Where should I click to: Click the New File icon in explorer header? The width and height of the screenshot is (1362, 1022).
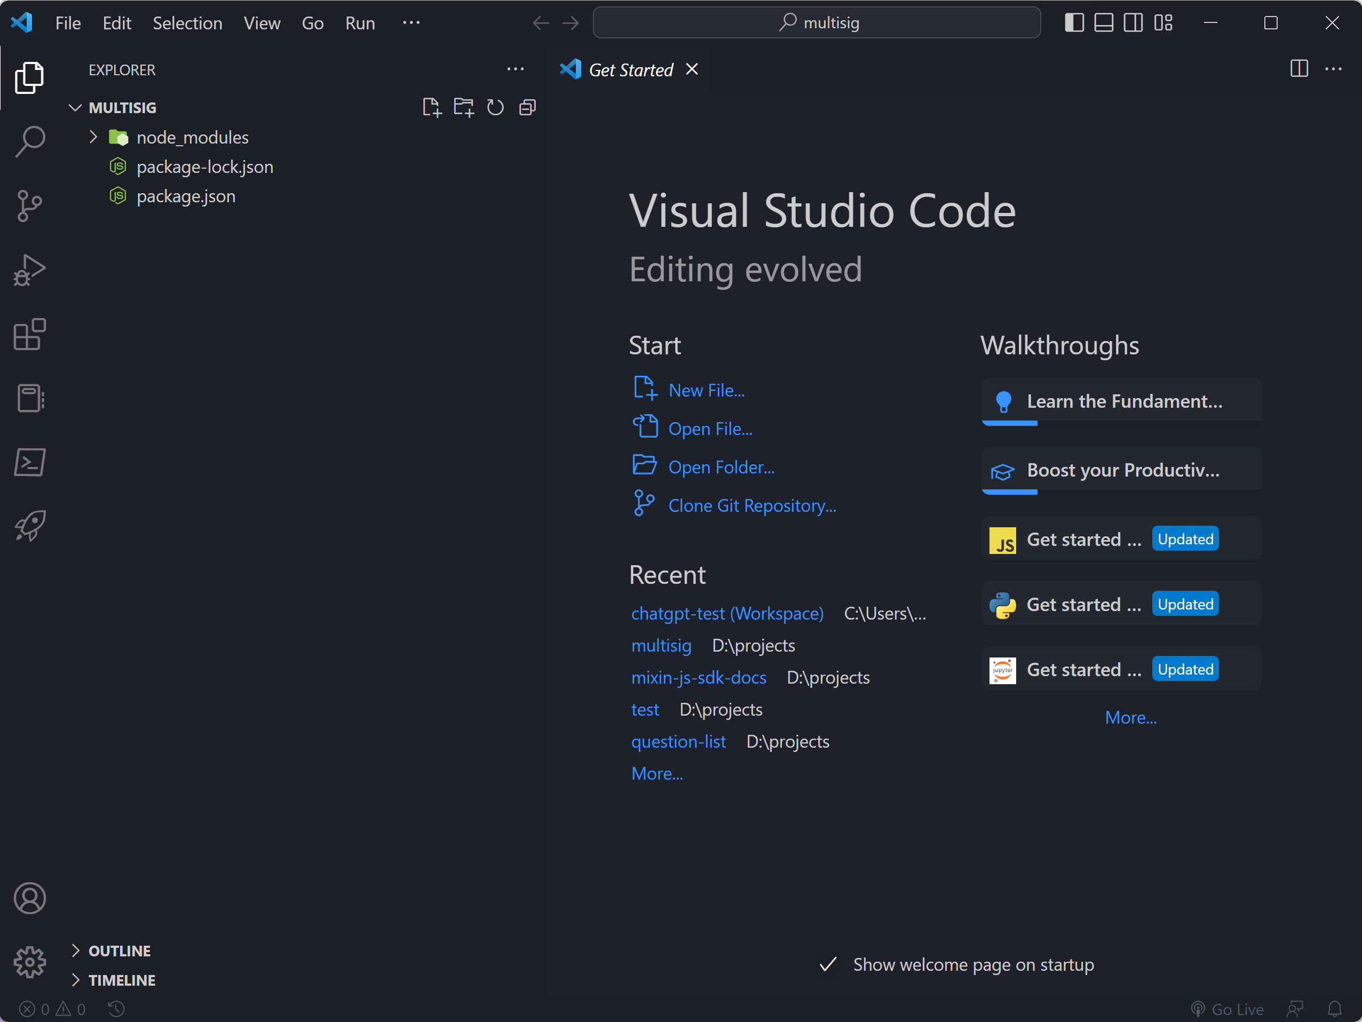pyautogui.click(x=432, y=108)
